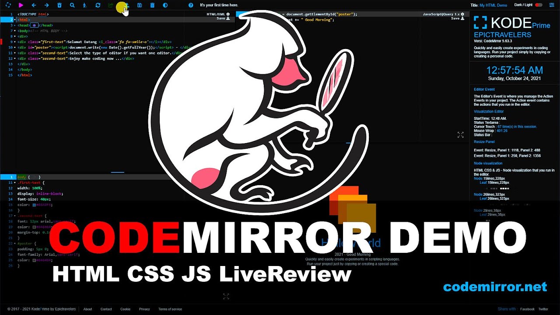Click the 'display: inline-block;' CSS line
This screenshot has height=315, width=560.
click(40, 193)
